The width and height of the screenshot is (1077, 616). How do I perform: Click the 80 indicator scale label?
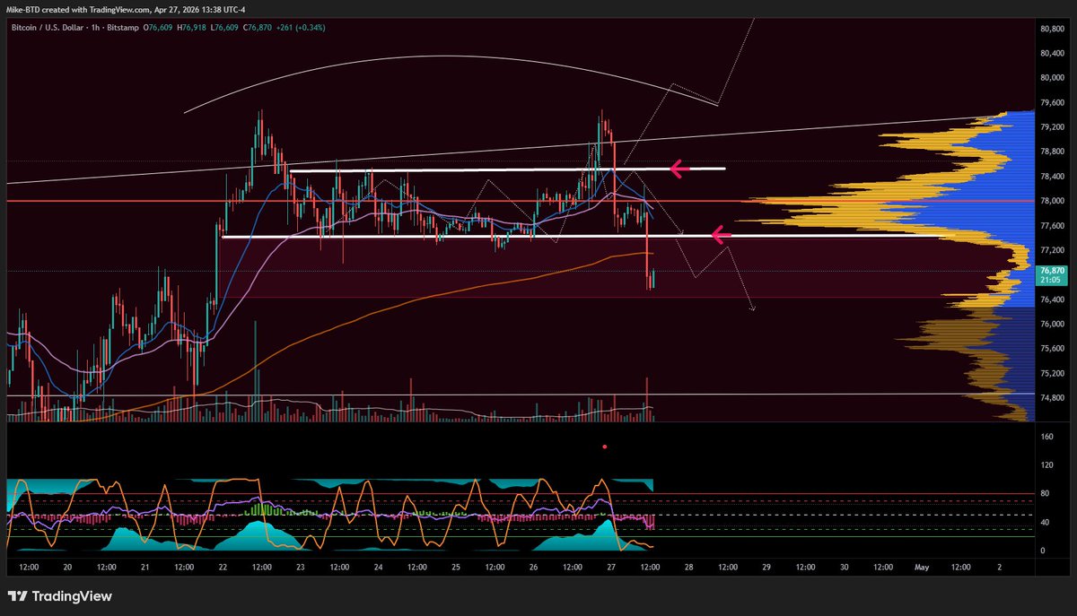click(1045, 493)
